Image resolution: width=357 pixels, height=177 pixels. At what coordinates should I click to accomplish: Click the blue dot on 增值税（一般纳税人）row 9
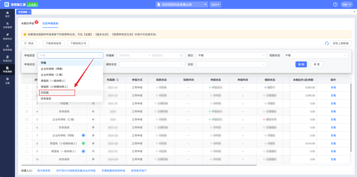[x=83, y=151]
